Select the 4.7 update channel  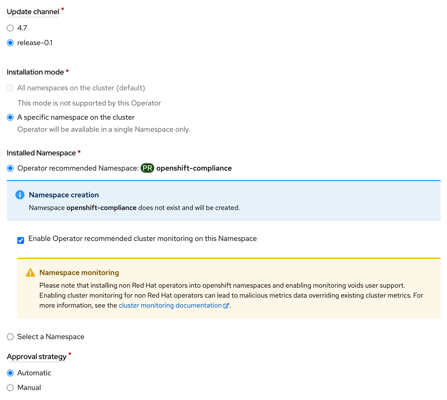click(x=10, y=28)
